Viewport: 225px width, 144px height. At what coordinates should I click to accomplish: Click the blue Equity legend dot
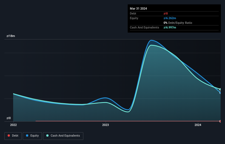(27, 136)
